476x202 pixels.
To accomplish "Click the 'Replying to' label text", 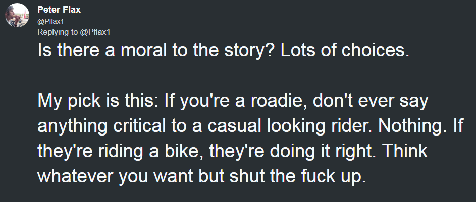I will click(x=58, y=32).
